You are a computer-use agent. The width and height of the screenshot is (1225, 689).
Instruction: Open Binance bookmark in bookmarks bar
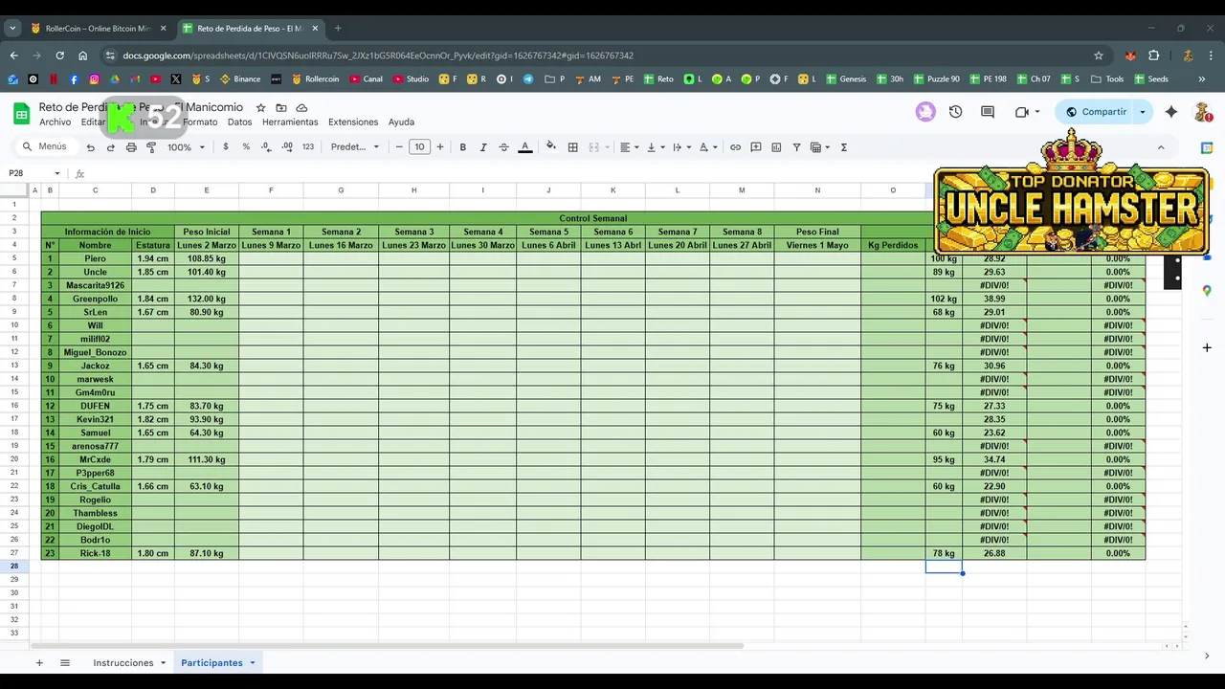coord(240,79)
